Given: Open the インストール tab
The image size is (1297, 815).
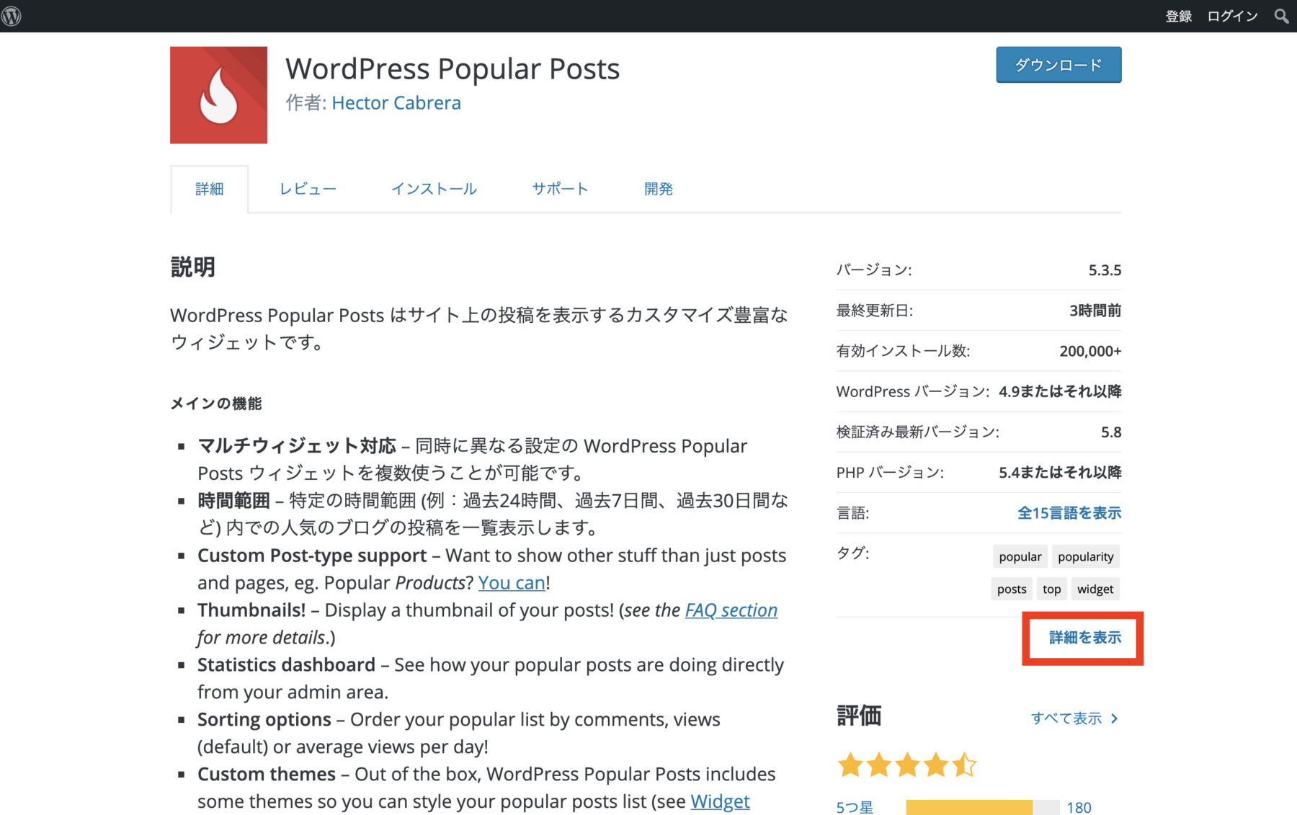Looking at the screenshot, I should coord(434,189).
